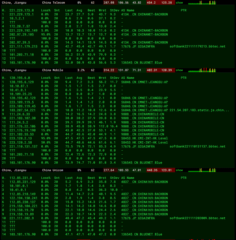236x240 pixels.
Task: Click 103.101.176.90 at Mobile hop 21
Action: pyautogui.click(x=22, y=163)
